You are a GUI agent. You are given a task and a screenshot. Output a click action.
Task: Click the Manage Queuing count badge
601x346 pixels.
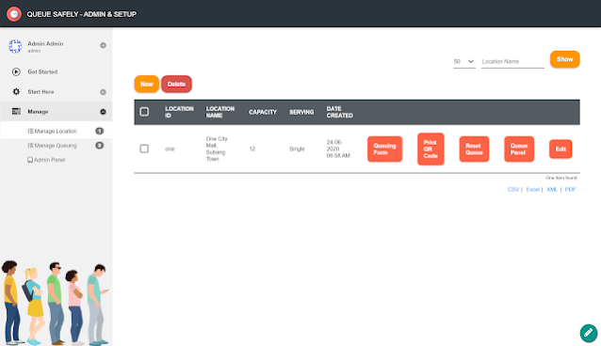pos(99,146)
